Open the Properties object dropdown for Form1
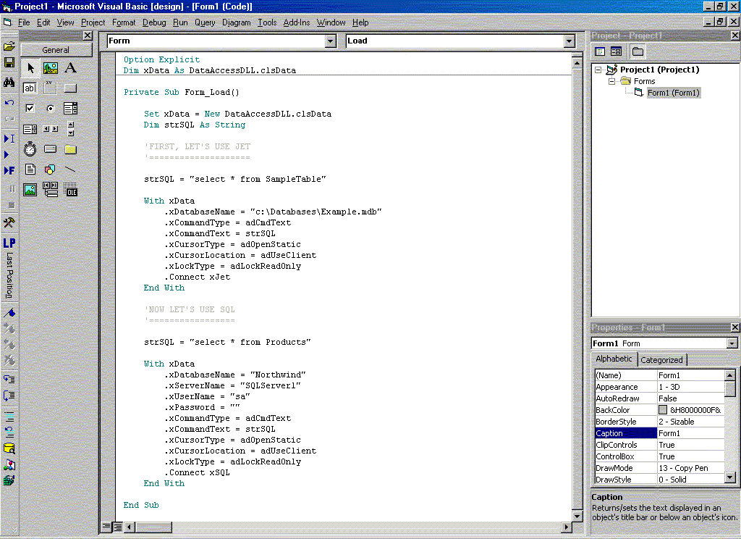Screen dimensions: 741x539 (x=732, y=343)
